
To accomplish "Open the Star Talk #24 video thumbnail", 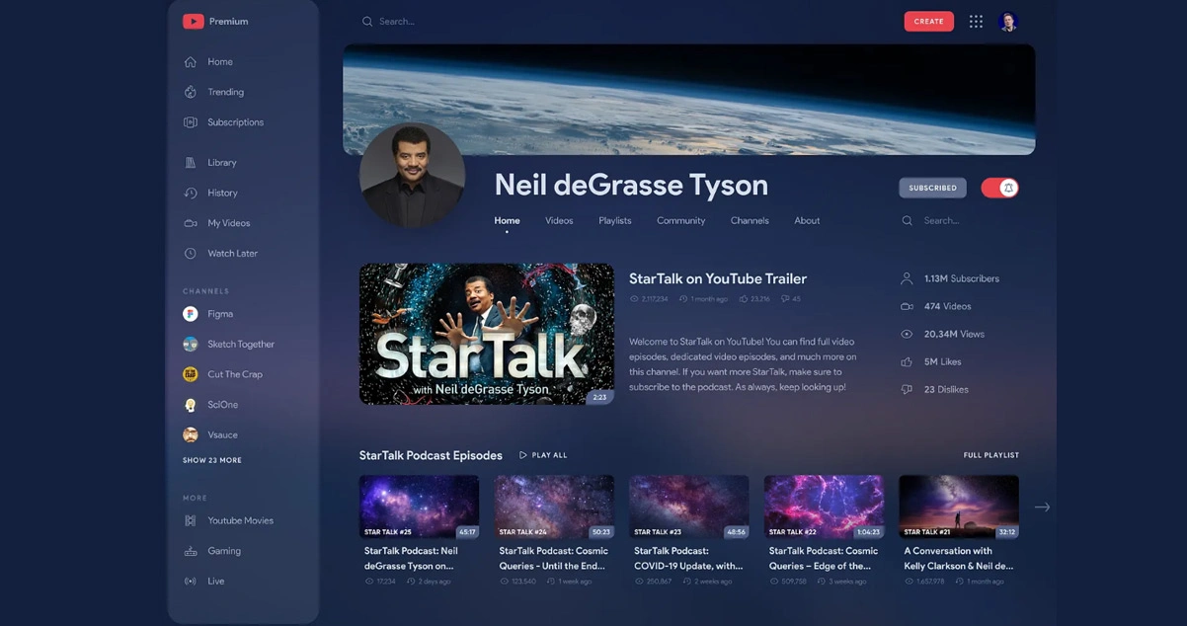I will pos(554,507).
